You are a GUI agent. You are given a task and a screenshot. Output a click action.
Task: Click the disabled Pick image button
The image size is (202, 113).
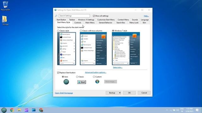click(110, 82)
